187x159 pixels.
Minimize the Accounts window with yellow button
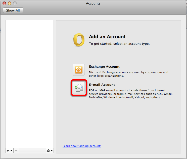(10, 3)
